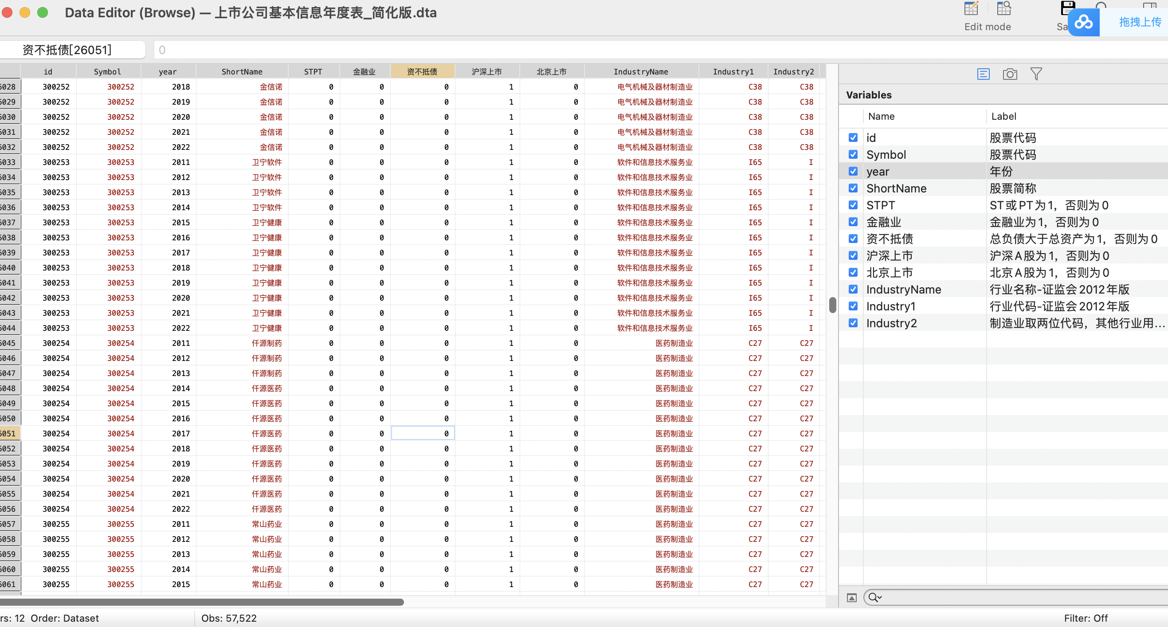Click the blue cloud upload icon
1168x627 pixels.
1083,22
